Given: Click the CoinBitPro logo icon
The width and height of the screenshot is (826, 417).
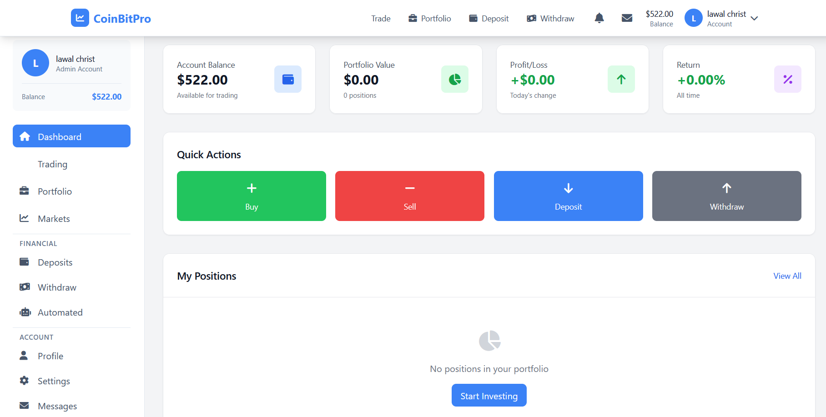Looking at the screenshot, I should point(80,18).
